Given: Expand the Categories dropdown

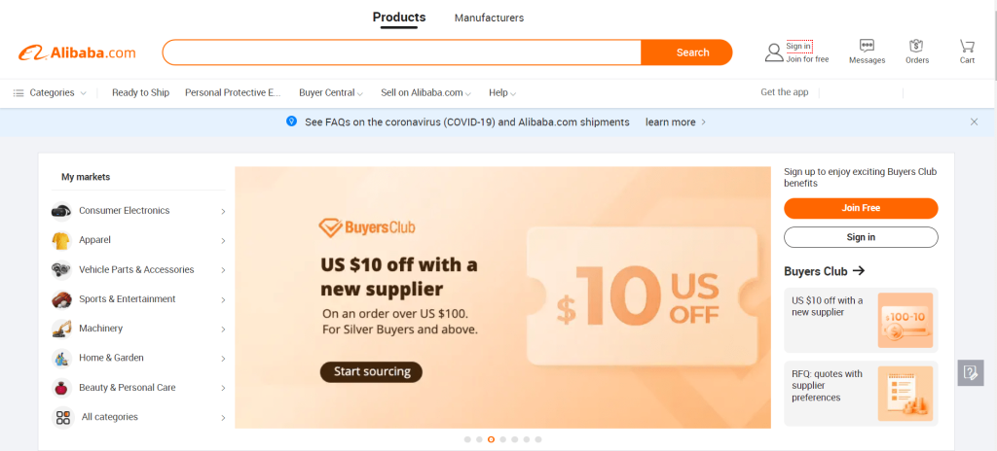Looking at the screenshot, I should (x=50, y=92).
